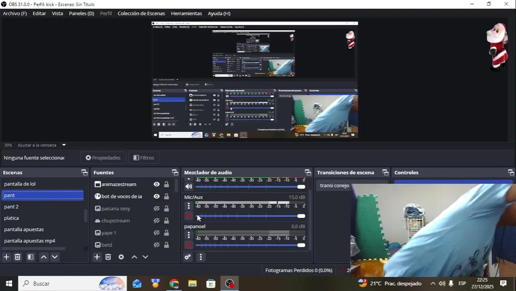Adjust top audio channel volume slider
The height and width of the screenshot is (291, 516).
click(250, 187)
